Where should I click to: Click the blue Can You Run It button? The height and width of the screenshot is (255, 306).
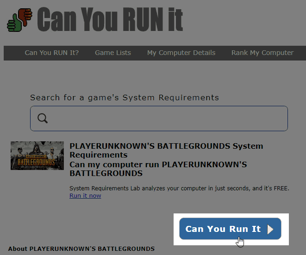point(230,229)
